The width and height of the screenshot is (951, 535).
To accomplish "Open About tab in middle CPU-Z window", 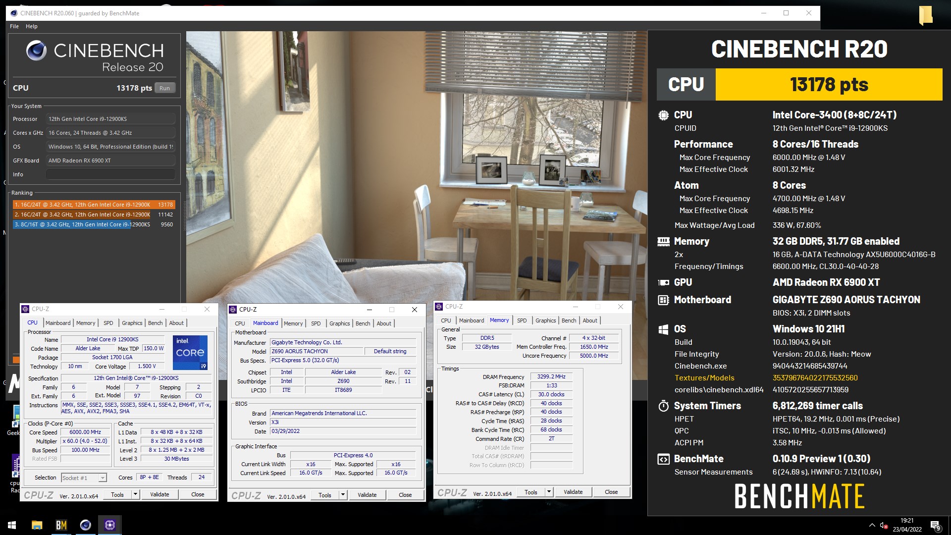I will 384,323.
